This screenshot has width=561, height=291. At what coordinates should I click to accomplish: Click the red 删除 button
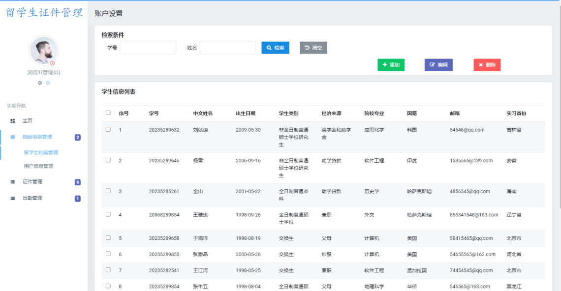click(487, 64)
